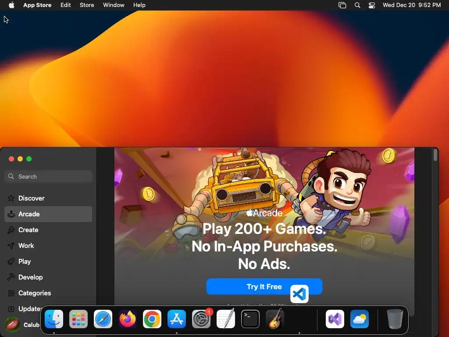Open the Help menu
This screenshot has height=337, width=449.
[x=139, y=5]
